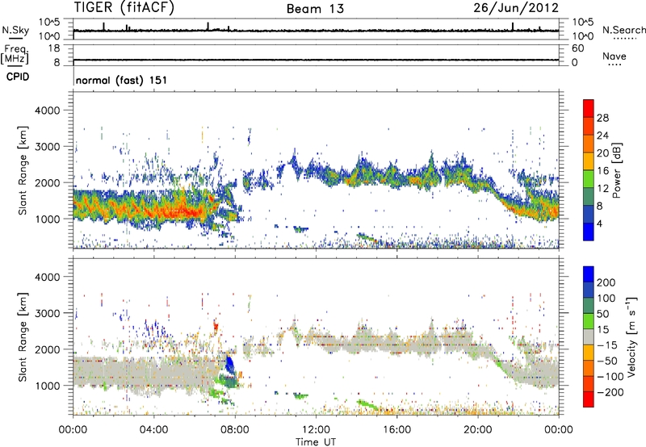This screenshot has width=646, height=447.
Task: Click the solid line sample under N.Sky
Action: (15, 38)
